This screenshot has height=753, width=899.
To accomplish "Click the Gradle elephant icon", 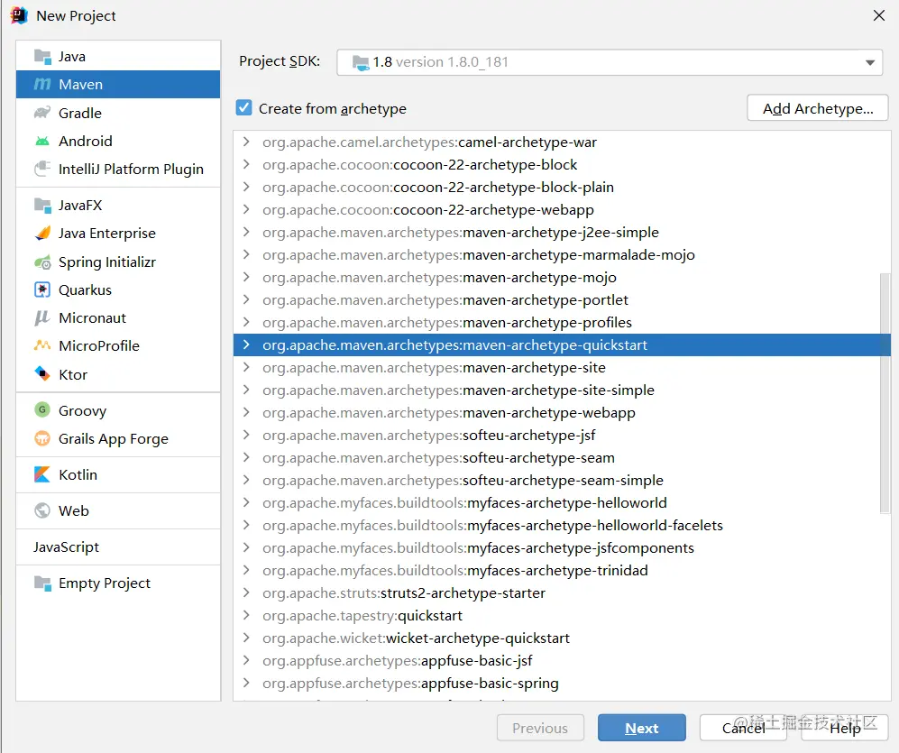I will pyautogui.click(x=42, y=113).
